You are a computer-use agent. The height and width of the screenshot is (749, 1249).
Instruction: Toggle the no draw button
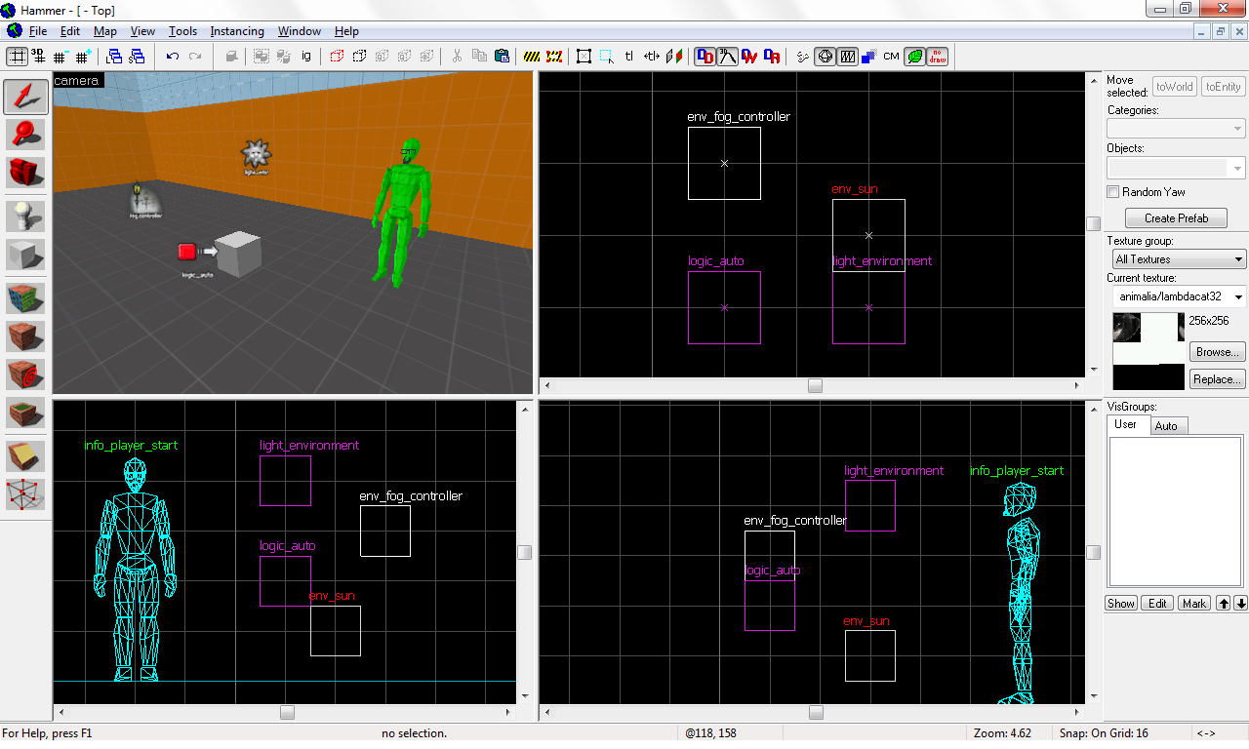(x=937, y=57)
